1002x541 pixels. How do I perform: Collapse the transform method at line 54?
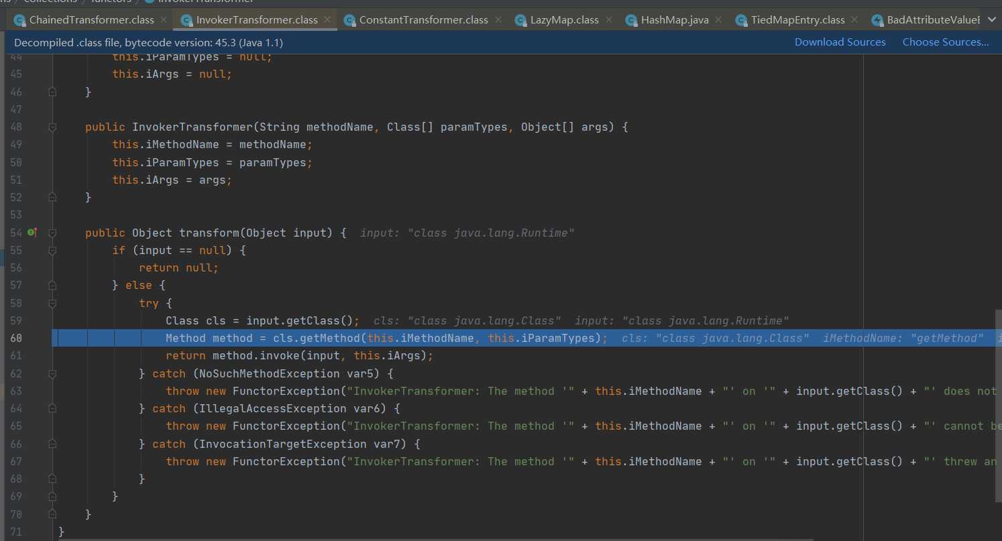[x=52, y=233]
